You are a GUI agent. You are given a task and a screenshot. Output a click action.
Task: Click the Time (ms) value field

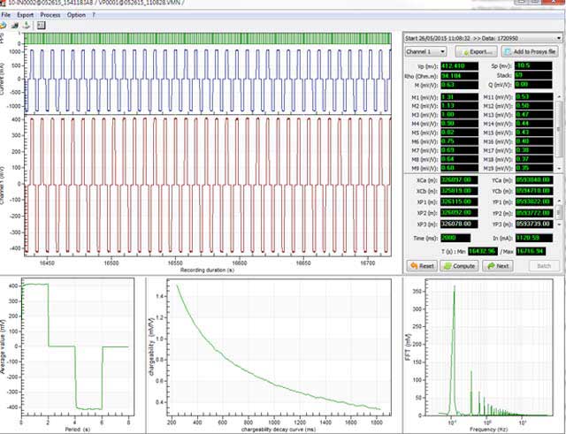click(x=455, y=238)
